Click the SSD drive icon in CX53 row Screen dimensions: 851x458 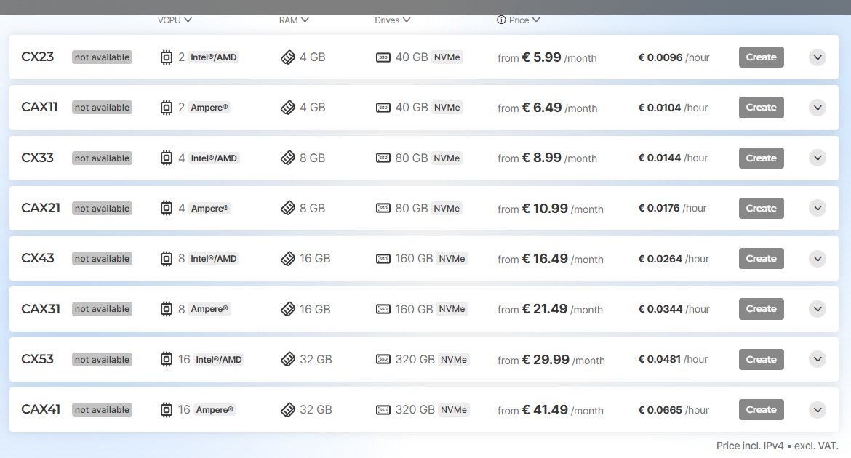pyautogui.click(x=383, y=359)
